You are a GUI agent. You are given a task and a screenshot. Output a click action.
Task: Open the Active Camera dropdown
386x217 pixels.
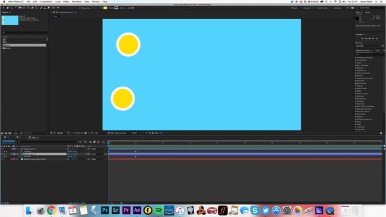(121, 133)
